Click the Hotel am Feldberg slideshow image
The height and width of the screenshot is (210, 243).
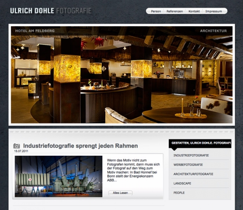[121, 75]
